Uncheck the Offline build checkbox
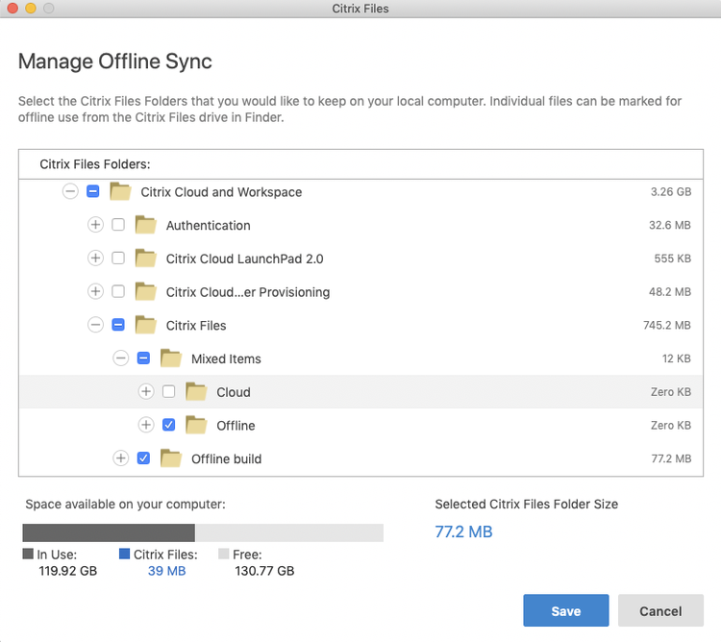721x642 pixels. coord(143,458)
